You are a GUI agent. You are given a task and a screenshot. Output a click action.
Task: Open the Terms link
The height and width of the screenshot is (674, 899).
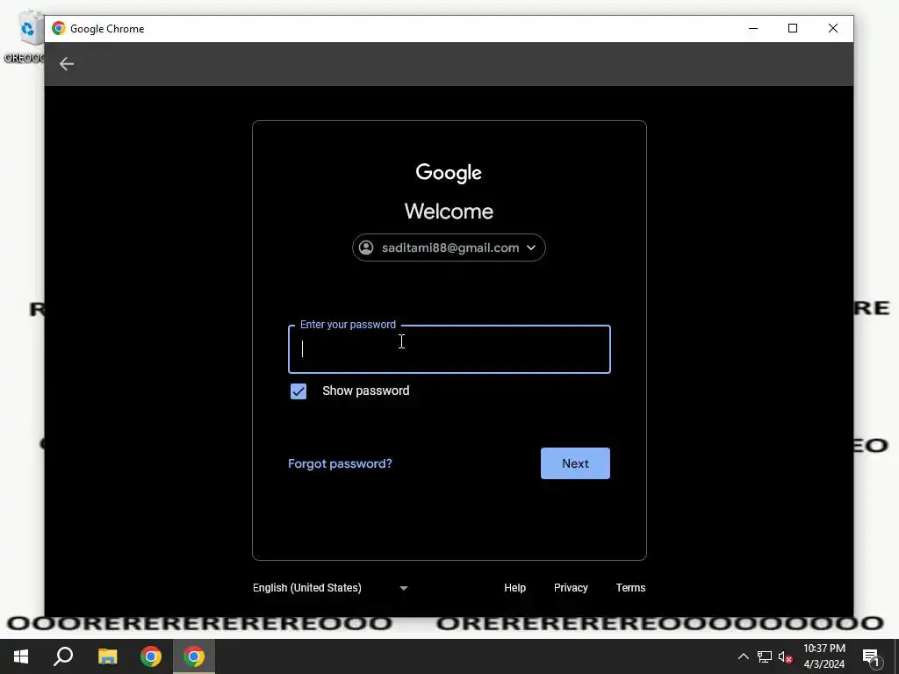(x=630, y=587)
